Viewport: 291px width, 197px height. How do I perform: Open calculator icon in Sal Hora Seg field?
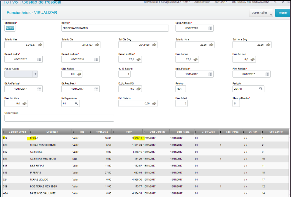[268, 45]
